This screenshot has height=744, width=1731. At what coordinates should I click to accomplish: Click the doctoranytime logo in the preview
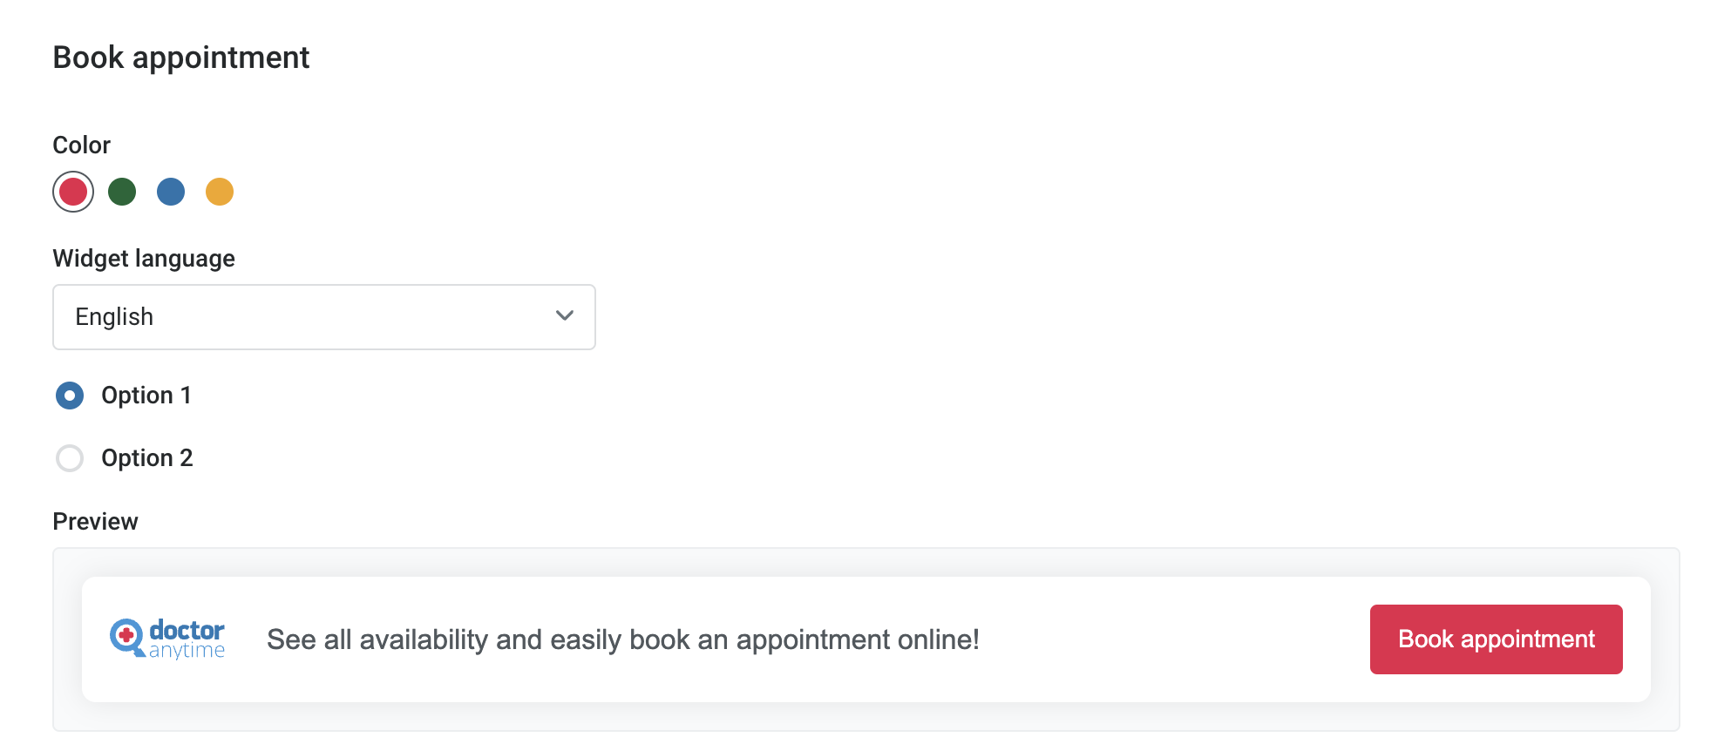[167, 639]
